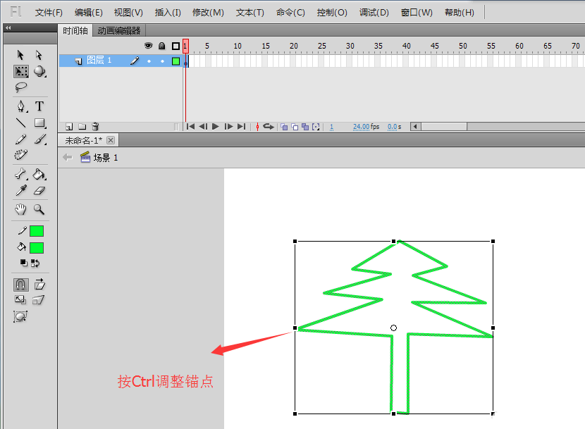Step back one frame

(203, 127)
